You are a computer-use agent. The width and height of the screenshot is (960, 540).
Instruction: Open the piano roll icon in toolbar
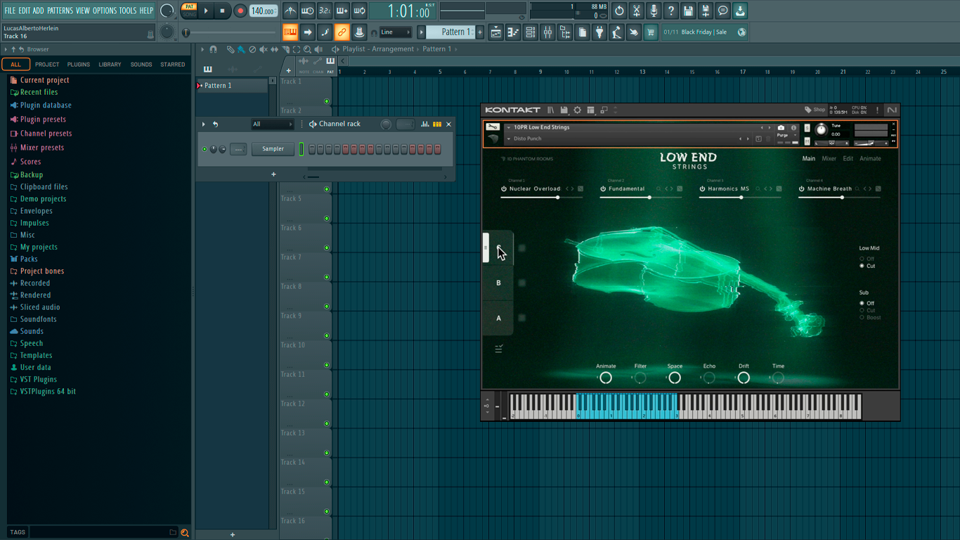tap(513, 32)
